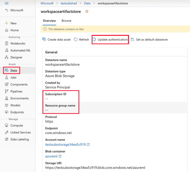Go to testsubshad in breadcrumb
Screen dimensions: 190x172
pyautogui.click(x=68, y=3)
